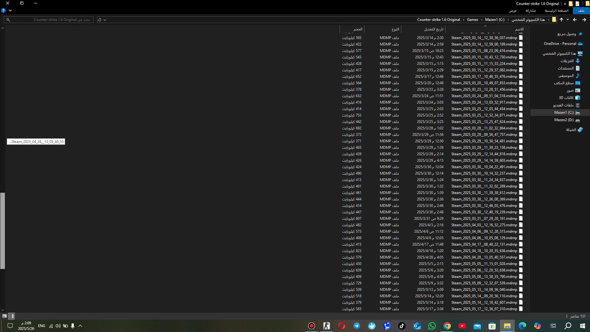Open the Mail app from the taskbar
590x332 pixels.
477,326
